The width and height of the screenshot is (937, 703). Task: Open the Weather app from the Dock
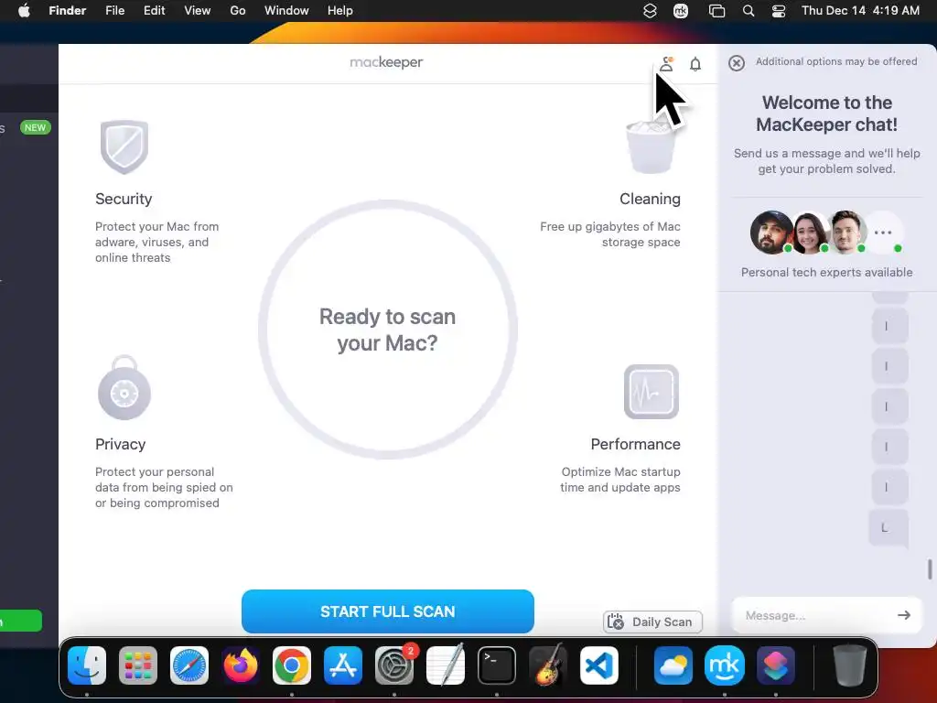pyautogui.click(x=673, y=665)
